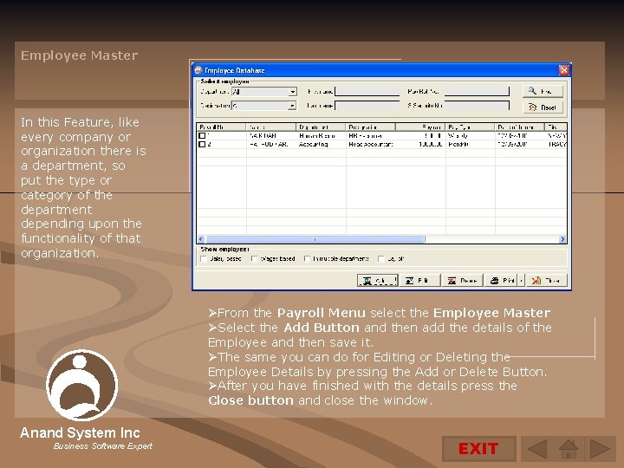The height and width of the screenshot is (468, 624).
Task: Sort by Date of hiring column header
Action: tap(520, 127)
